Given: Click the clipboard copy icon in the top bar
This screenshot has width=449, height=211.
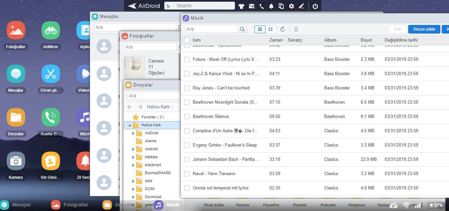Looking at the screenshot, I should pos(281,6).
